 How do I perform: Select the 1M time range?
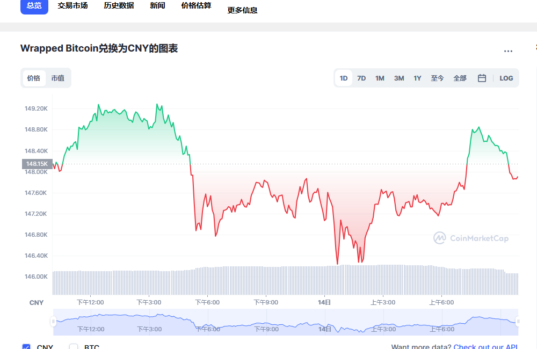pyautogui.click(x=380, y=78)
